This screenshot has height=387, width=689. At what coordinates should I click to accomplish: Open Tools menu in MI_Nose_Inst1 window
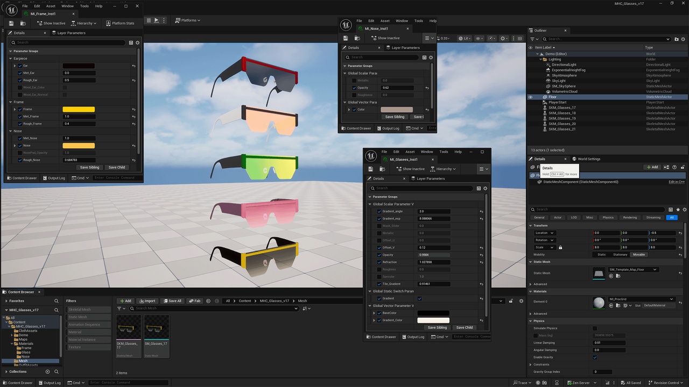(x=418, y=21)
